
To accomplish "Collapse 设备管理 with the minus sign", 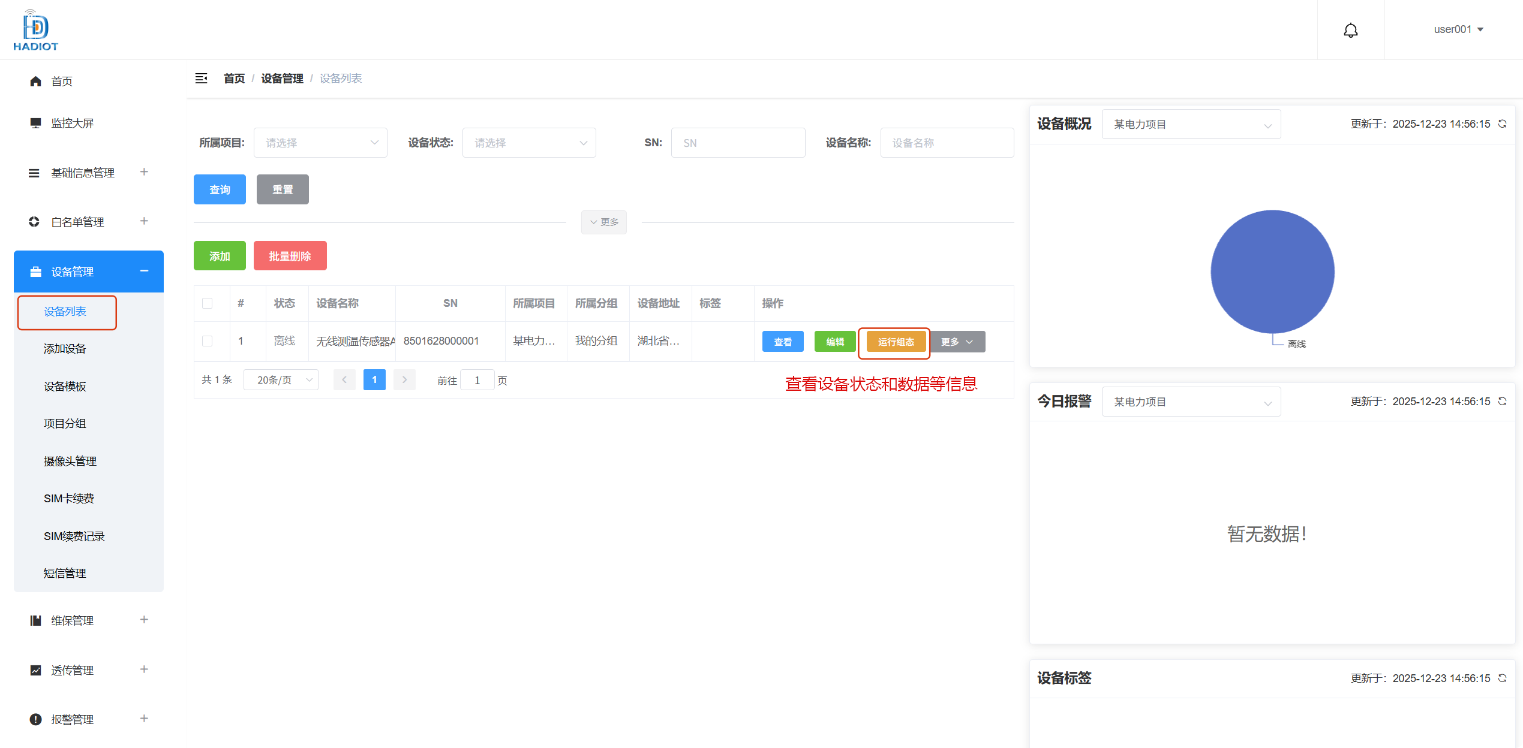I will tap(144, 271).
